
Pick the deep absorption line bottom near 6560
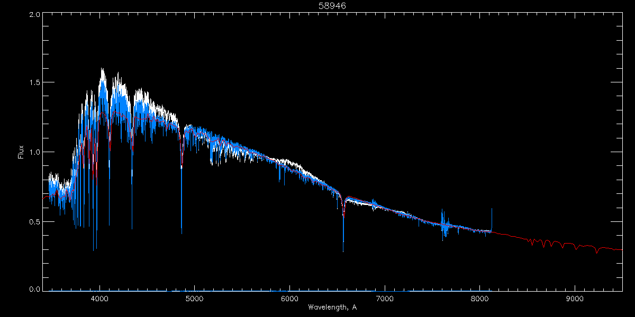tap(343, 250)
